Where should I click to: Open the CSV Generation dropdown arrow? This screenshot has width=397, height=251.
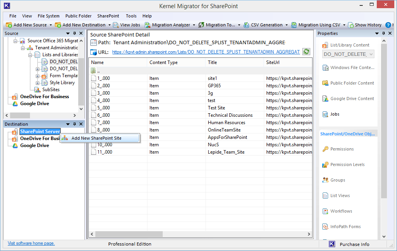[x=286, y=25]
